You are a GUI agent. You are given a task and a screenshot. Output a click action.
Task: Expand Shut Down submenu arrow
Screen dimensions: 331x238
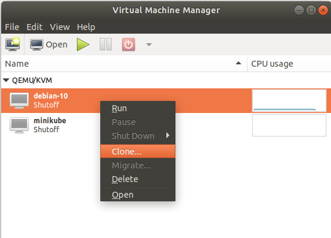(168, 135)
